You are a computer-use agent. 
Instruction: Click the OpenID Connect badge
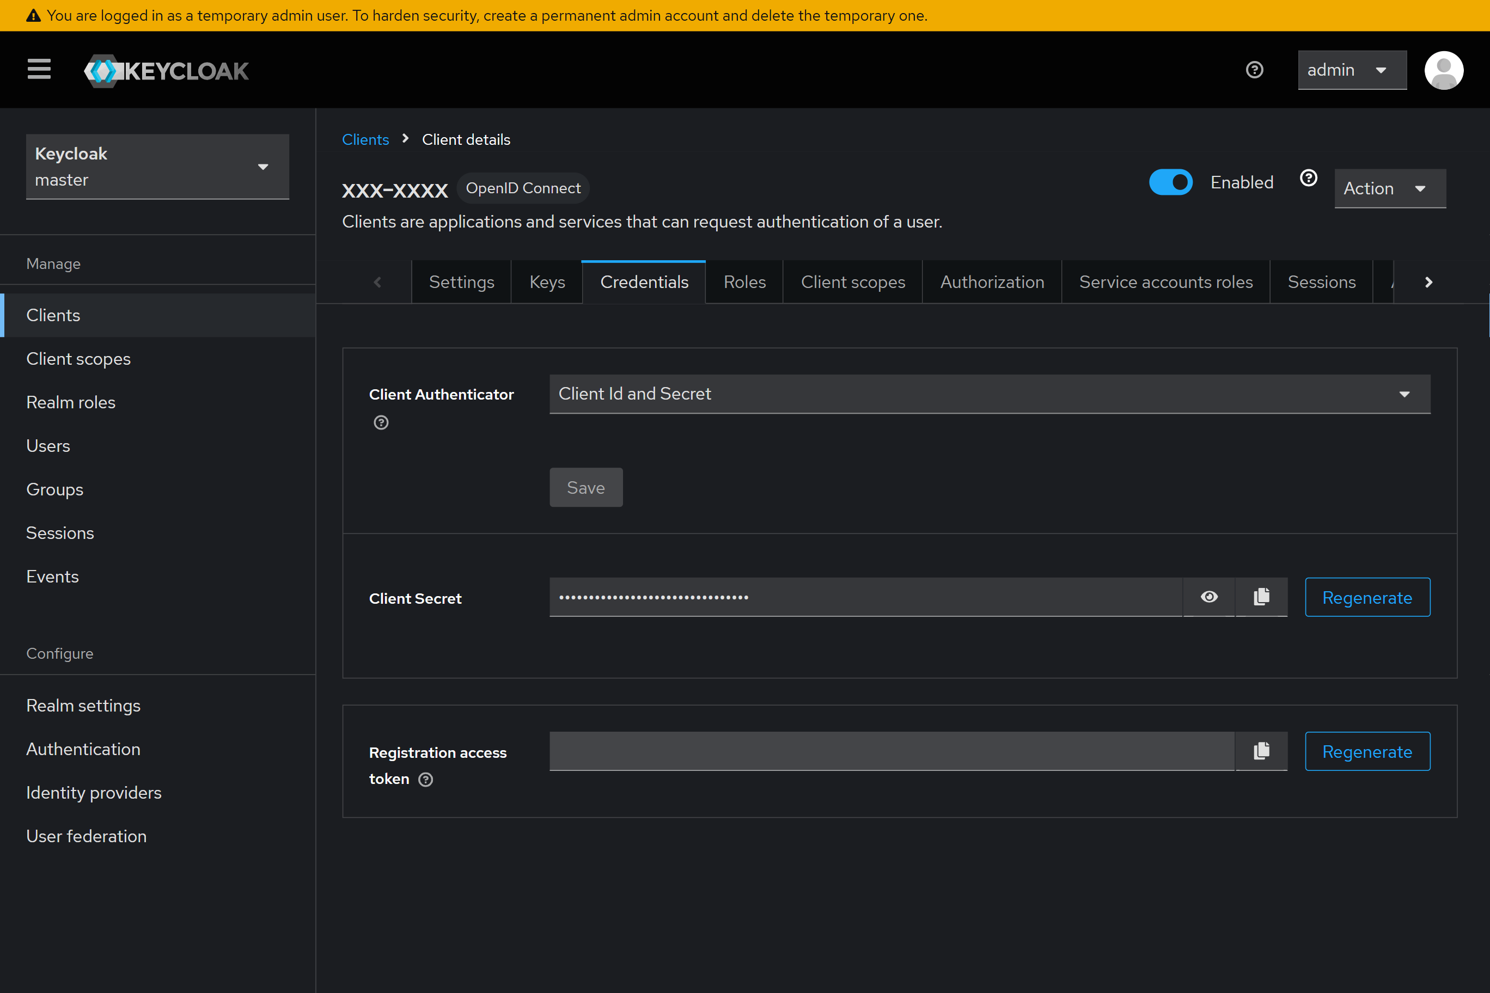(x=523, y=188)
